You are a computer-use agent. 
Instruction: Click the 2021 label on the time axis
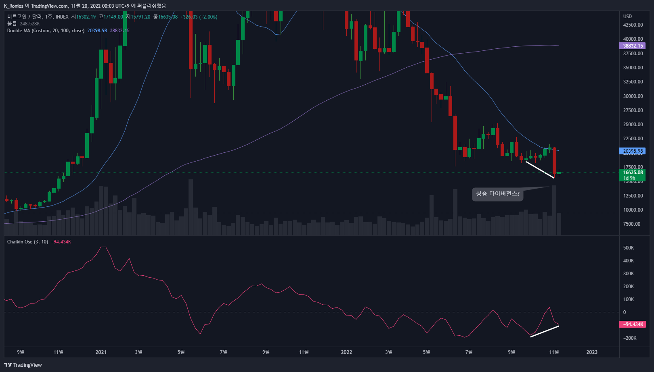click(x=101, y=352)
